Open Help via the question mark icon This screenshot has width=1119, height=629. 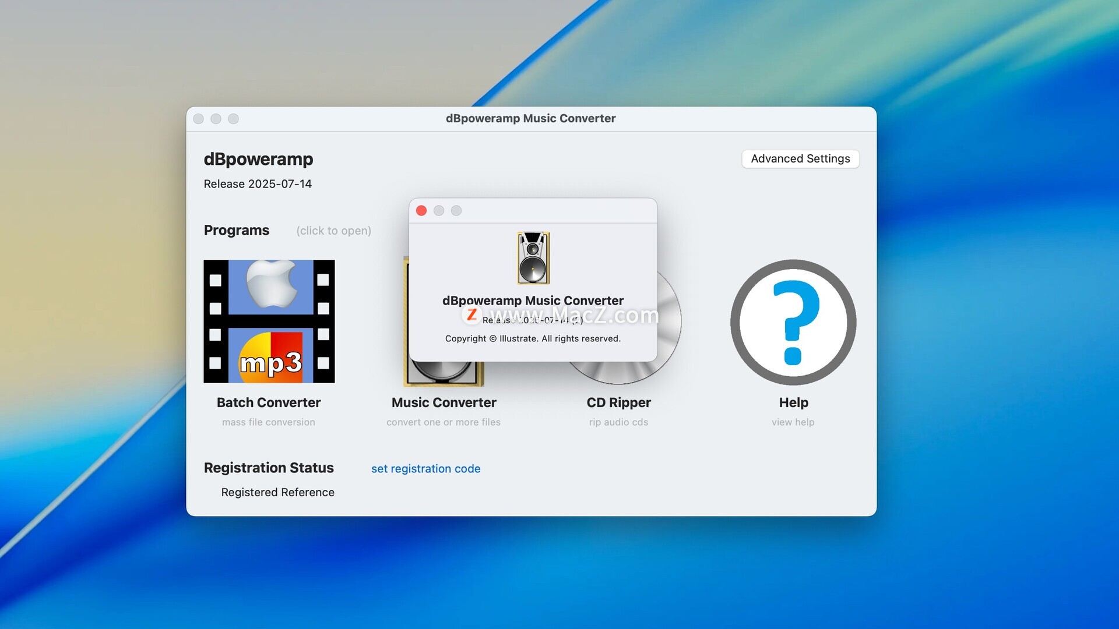[793, 322]
